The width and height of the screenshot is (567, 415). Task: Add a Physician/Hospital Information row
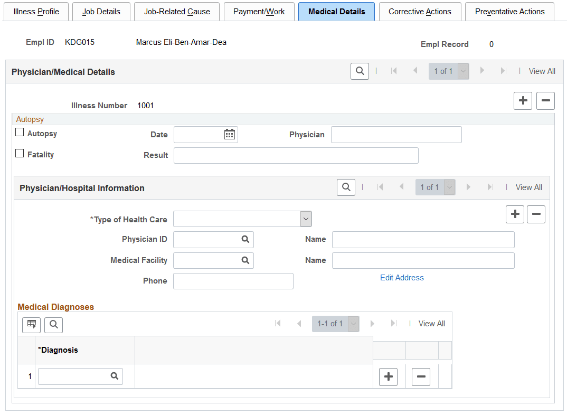515,214
